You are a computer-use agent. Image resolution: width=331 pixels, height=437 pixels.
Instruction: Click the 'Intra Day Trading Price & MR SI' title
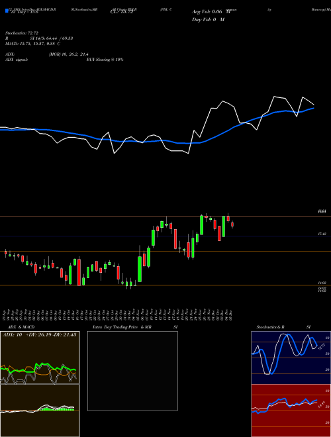click(135, 327)
